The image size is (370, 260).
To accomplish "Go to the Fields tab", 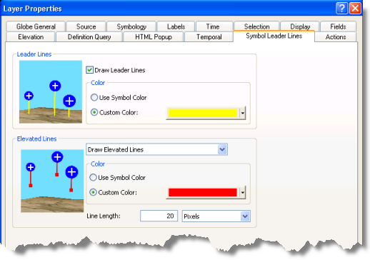I will tap(338, 26).
